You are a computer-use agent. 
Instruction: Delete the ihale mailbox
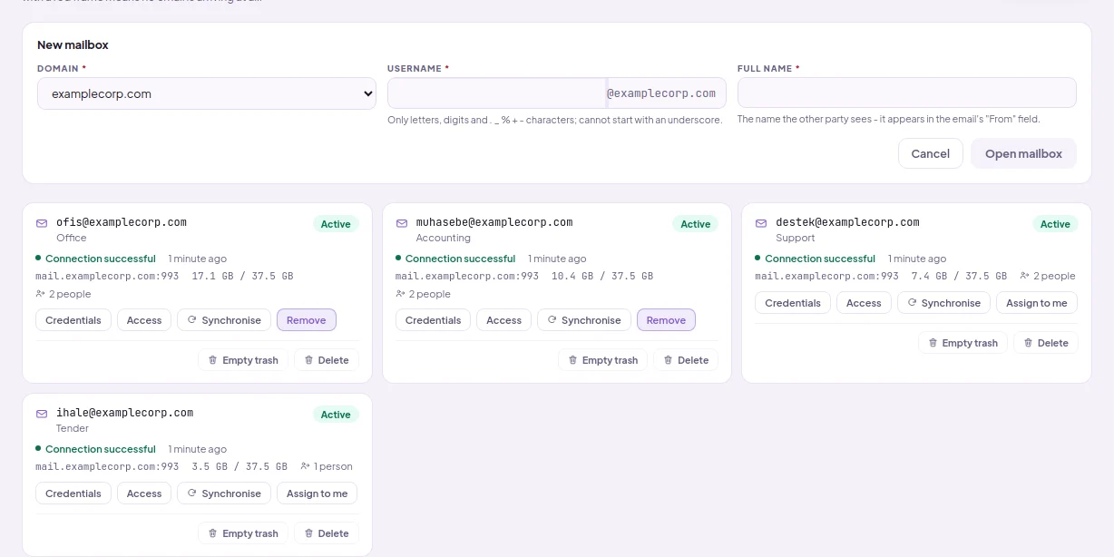click(x=327, y=533)
